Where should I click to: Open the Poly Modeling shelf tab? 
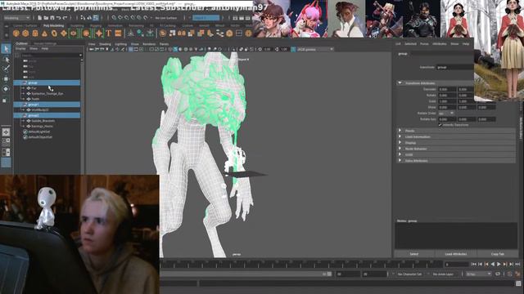pos(53,25)
